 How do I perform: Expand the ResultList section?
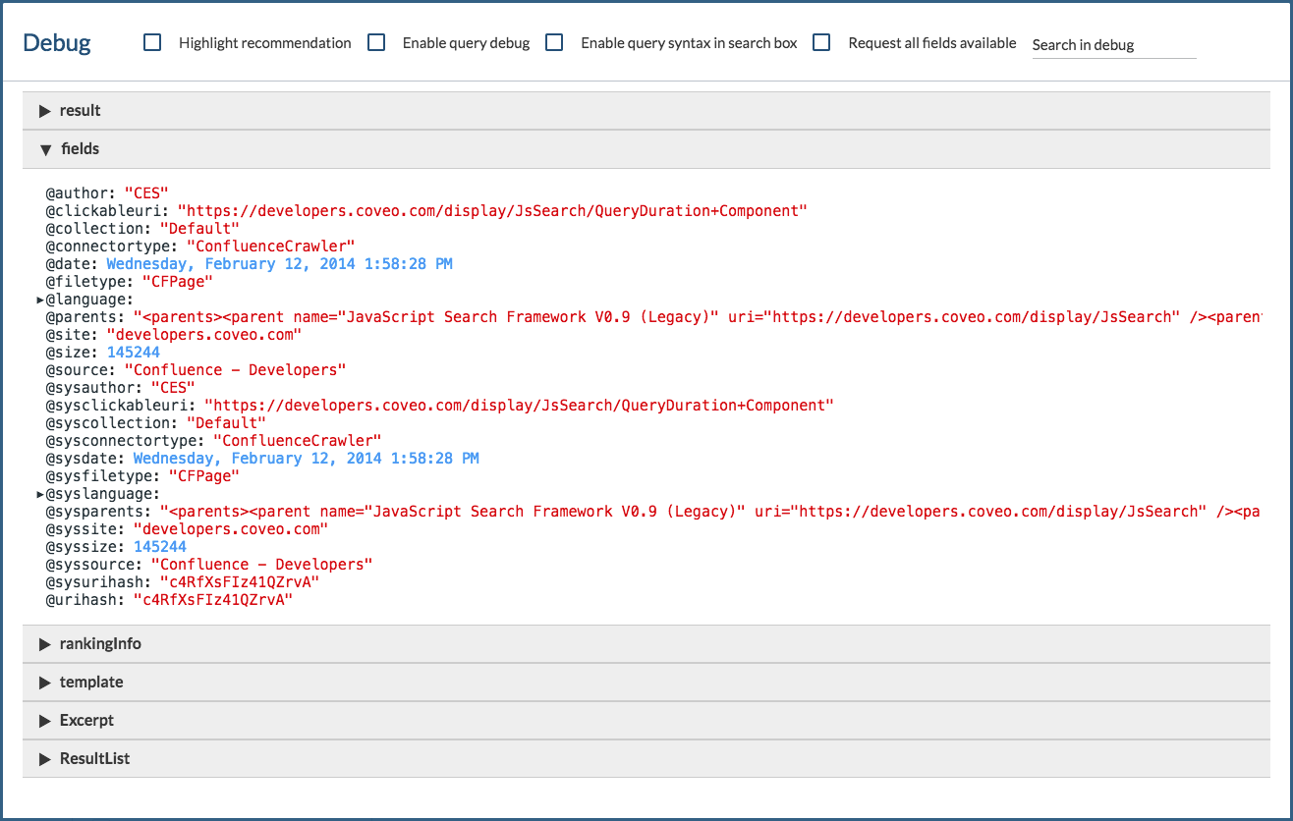(x=646, y=759)
